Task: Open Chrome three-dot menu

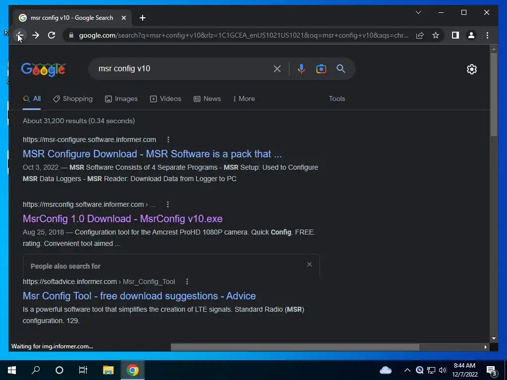Action: (487, 35)
